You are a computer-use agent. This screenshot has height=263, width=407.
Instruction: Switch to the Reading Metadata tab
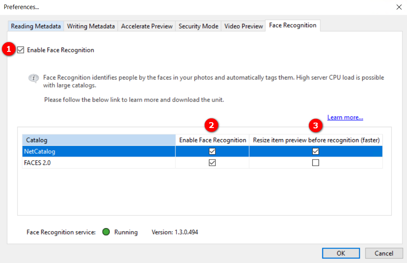coord(36,26)
